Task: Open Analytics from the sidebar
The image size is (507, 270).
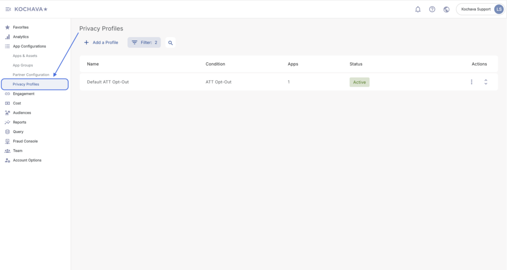Action: [20, 37]
